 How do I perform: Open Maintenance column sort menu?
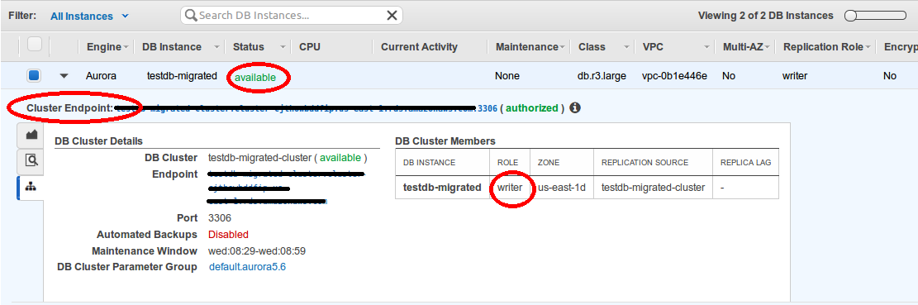tap(562, 47)
